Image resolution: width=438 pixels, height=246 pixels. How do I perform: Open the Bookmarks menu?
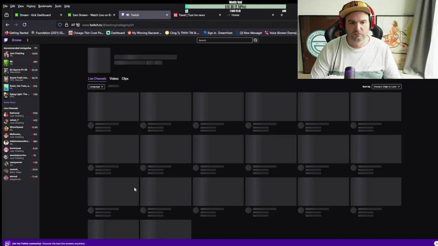(x=45, y=6)
